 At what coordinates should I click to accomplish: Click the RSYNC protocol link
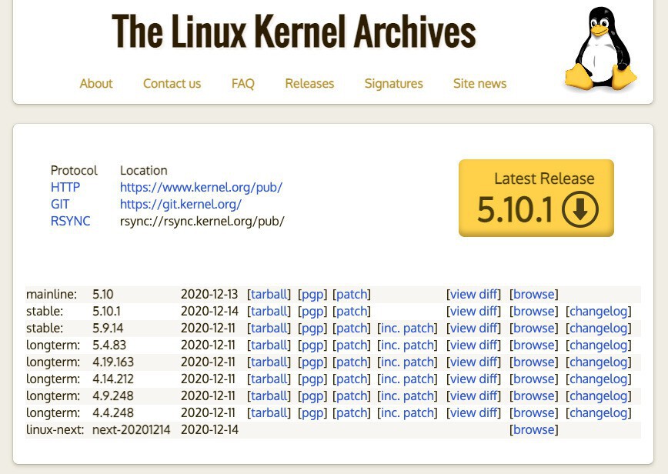(70, 222)
